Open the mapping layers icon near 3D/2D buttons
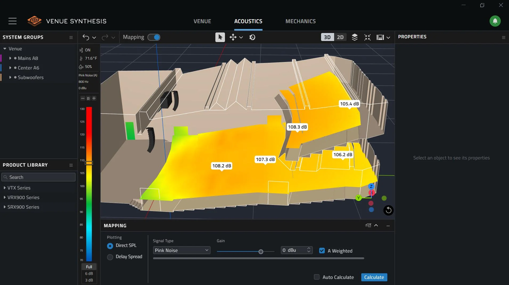The width and height of the screenshot is (509, 285). coord(354,37)
